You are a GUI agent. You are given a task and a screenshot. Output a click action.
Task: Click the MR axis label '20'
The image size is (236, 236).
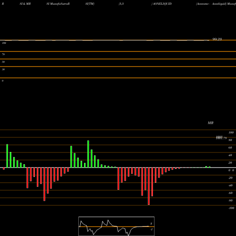230,163
